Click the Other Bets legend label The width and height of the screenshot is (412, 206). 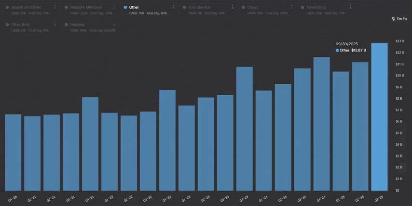(21, 25)
